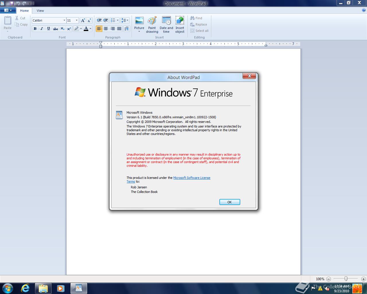Toggle Bold formatting
This screenshot has height=294, width=367.
coord(35,29)
